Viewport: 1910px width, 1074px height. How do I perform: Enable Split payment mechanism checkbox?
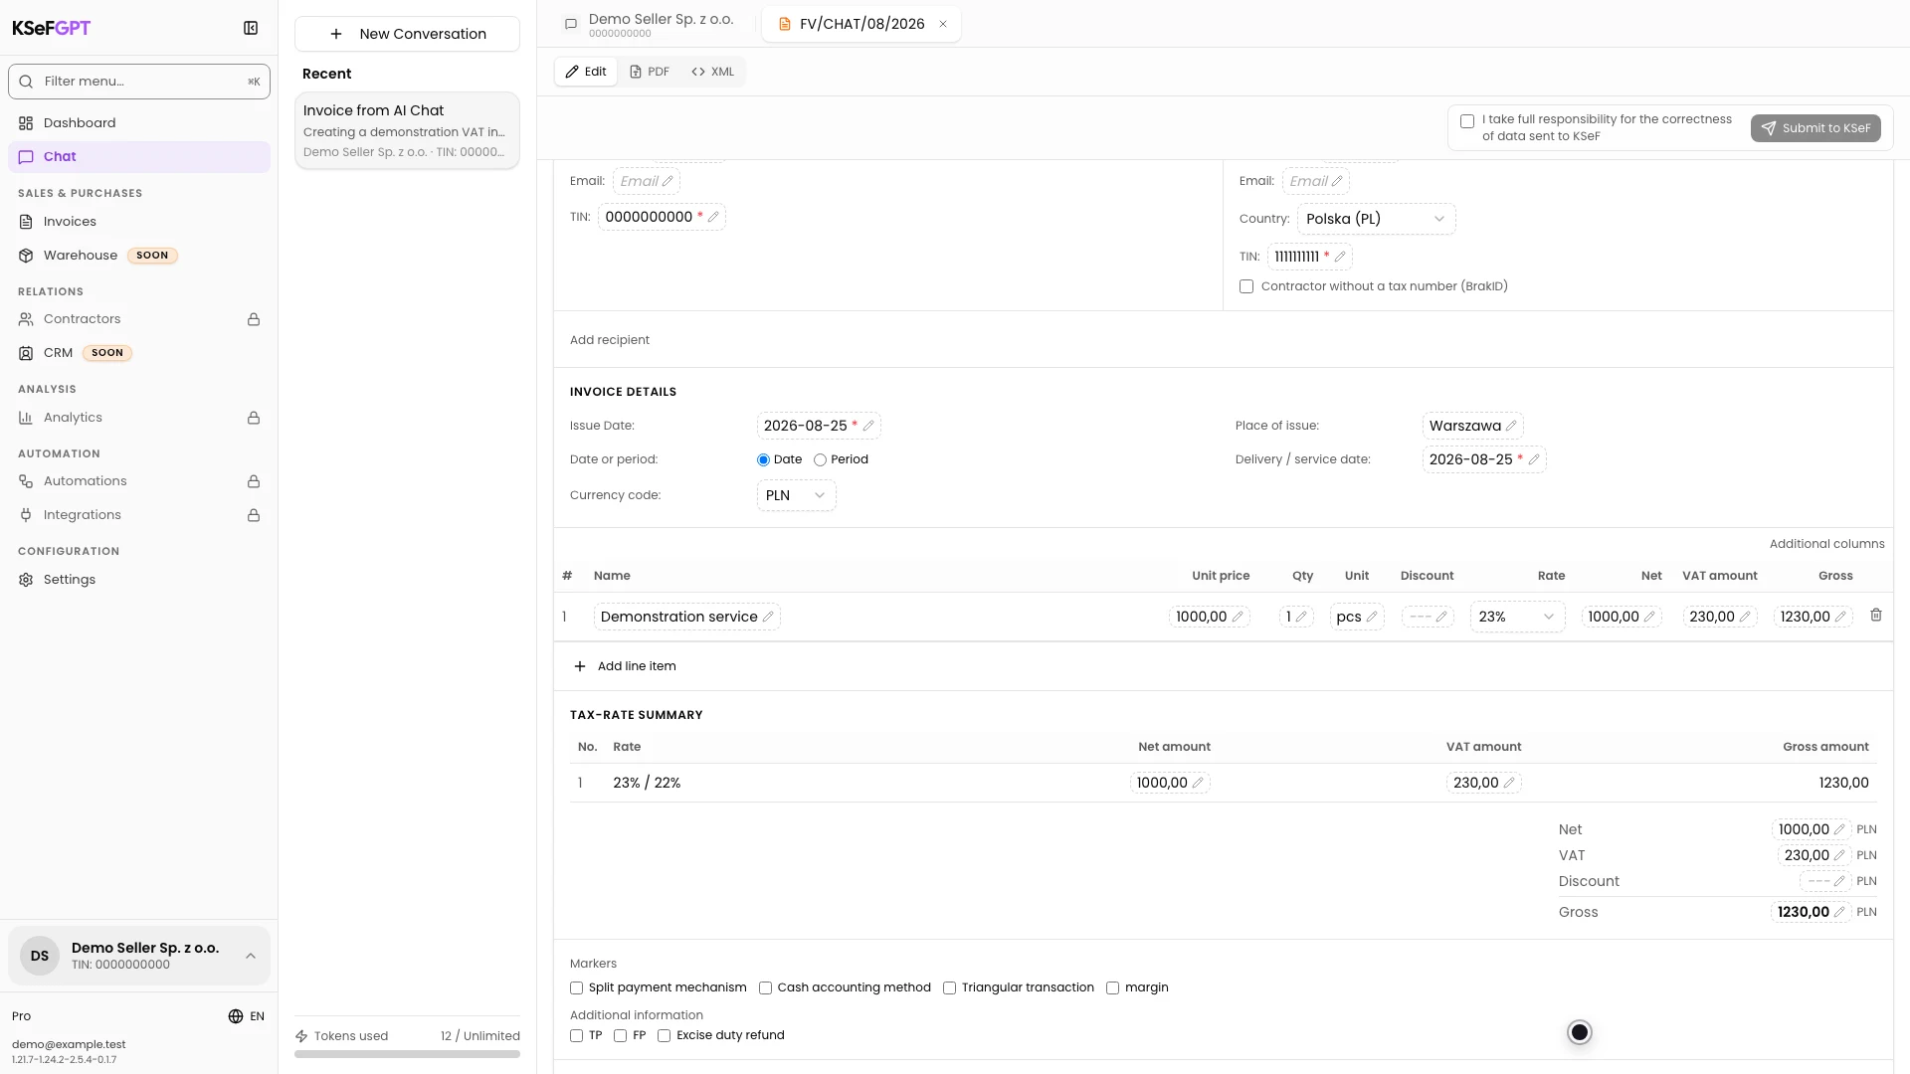coord(576,987)
